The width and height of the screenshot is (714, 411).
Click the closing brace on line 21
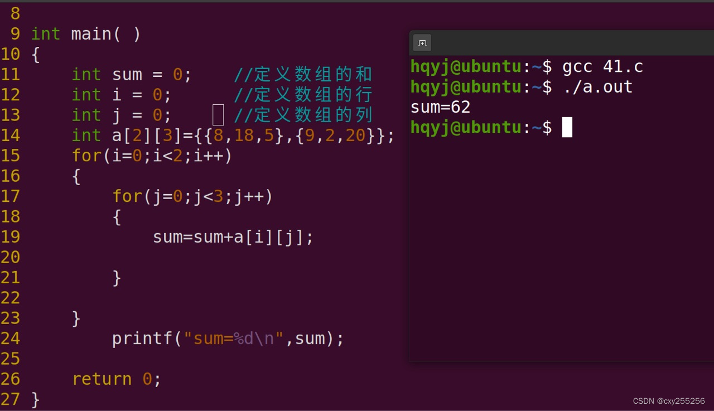pos(117,278)
